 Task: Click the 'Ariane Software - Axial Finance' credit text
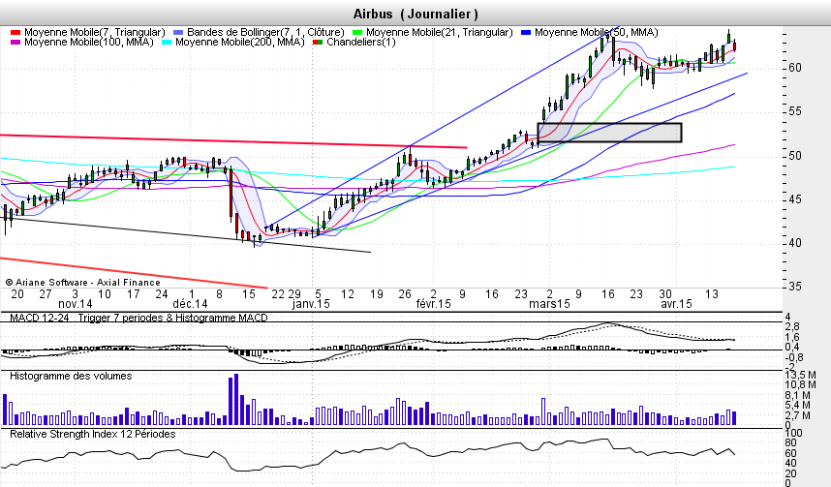coord(82,283)
